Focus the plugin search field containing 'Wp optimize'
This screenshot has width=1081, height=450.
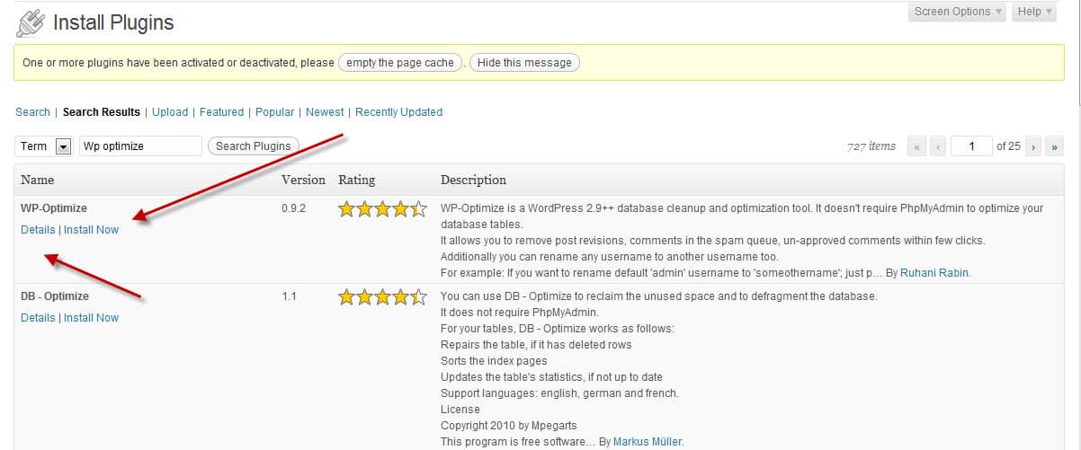140,146
